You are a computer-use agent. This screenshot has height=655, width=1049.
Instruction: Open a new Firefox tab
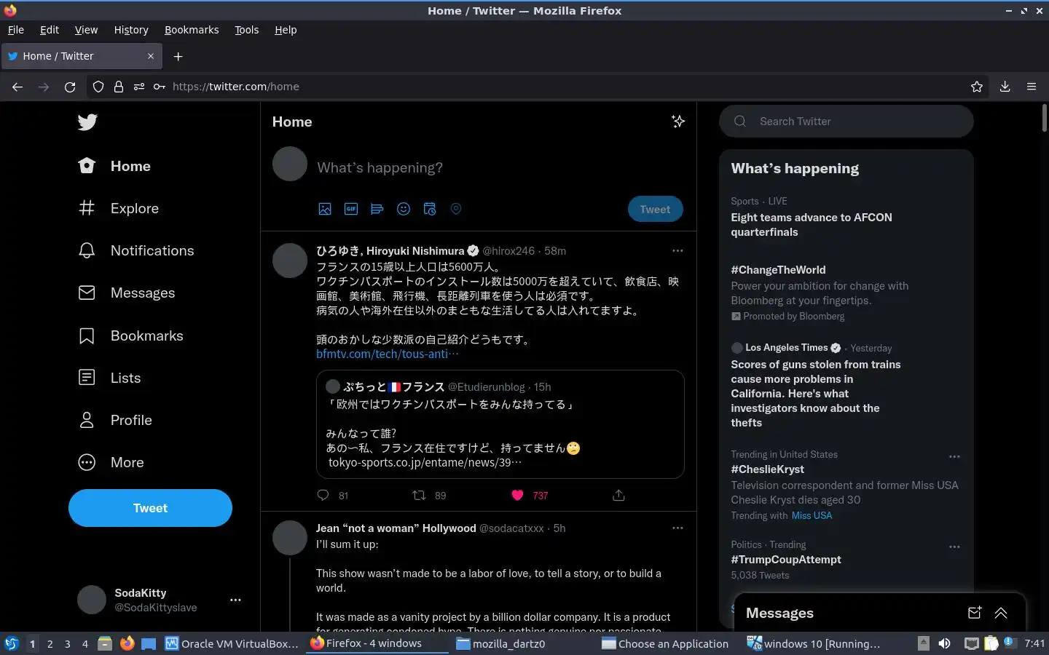(x=178, y=56)
